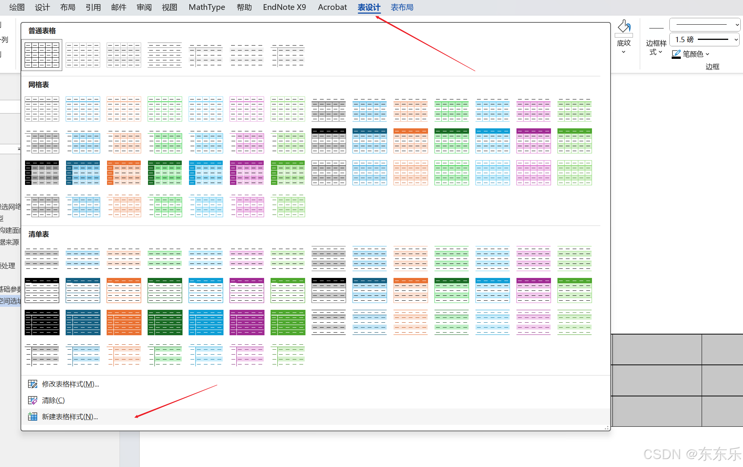Pick the solid orange list table style
The image size is (743, 467).
[x=124, y=322]
